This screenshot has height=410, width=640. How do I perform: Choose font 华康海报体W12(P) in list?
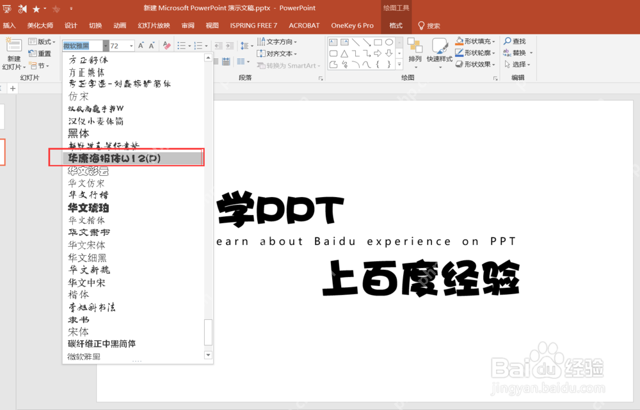(x=132, y=158)
